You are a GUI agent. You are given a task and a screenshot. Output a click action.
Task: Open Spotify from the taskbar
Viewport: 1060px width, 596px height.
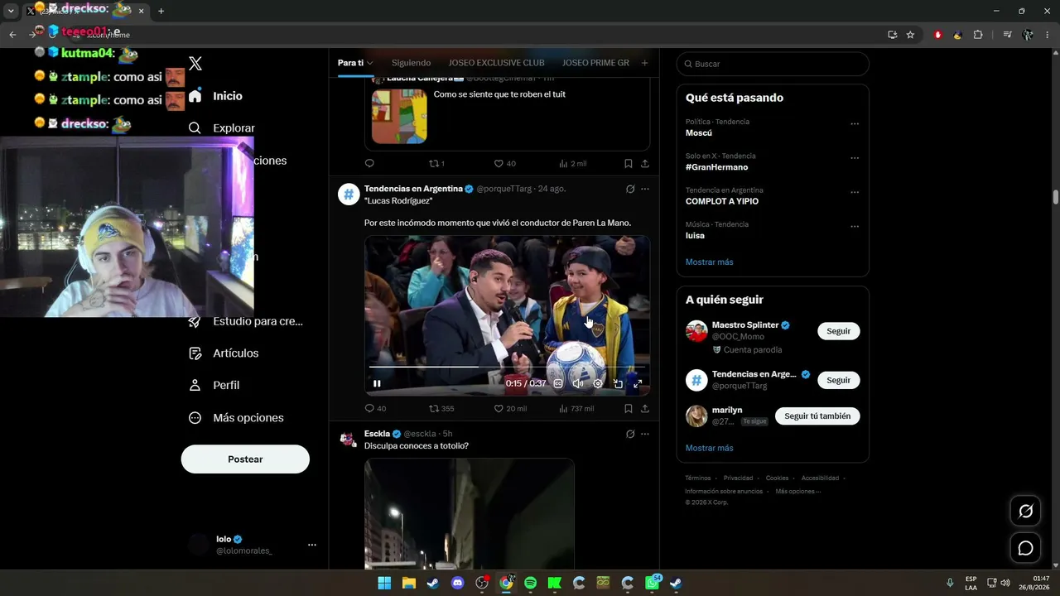click(530, 583)
